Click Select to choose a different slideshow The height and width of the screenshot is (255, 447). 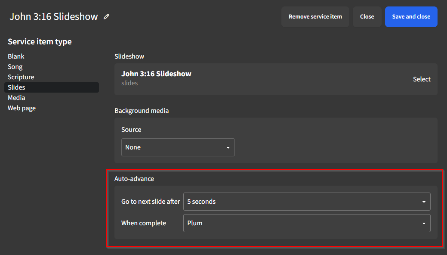pos(422,79)
